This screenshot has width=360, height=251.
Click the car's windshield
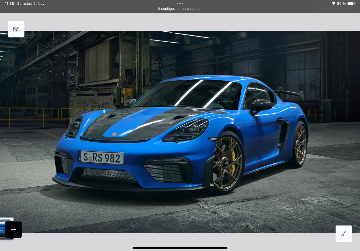192,94
